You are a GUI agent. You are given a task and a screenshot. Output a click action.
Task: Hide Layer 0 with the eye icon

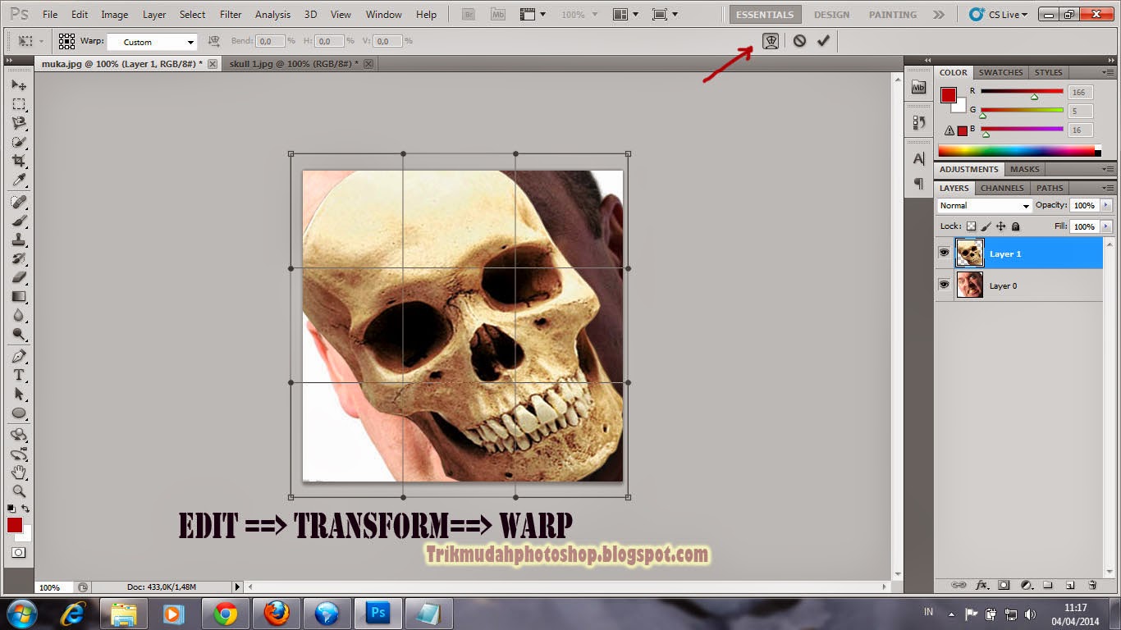[944, 285]
